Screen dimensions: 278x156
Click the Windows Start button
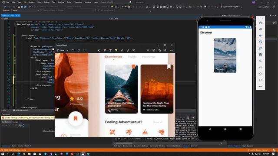(3, 154)
